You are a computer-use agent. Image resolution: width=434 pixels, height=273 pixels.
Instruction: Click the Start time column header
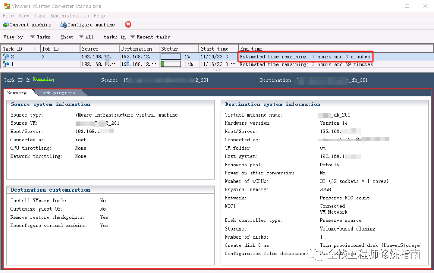[214, 49]
